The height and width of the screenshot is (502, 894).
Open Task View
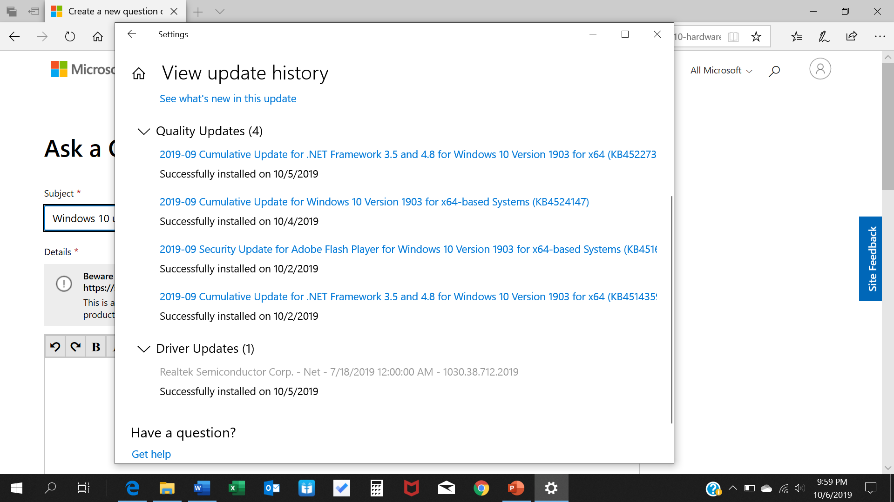[84, 488]
